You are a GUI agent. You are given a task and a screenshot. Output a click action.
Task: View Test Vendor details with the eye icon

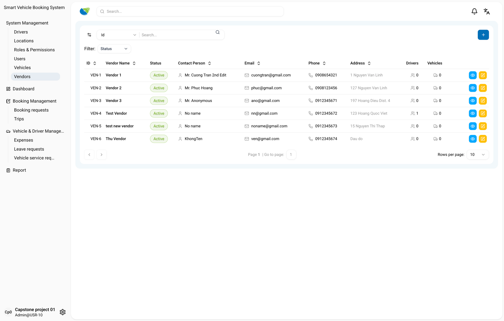click(472, 113)
